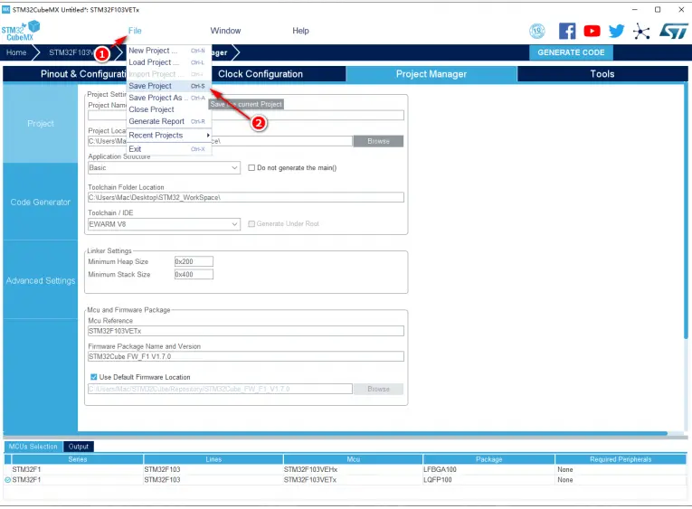Switch to Project Manager tab

pos(431,74)
